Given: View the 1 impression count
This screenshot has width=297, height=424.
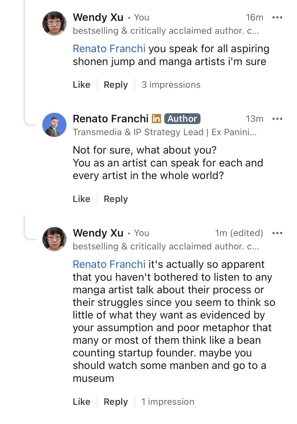Looking at the screenshot, I should [x=168, y=402].
